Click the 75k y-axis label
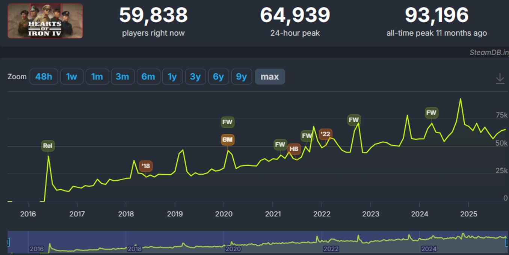This screenshot has width=509, height=255. coord(501,115)
